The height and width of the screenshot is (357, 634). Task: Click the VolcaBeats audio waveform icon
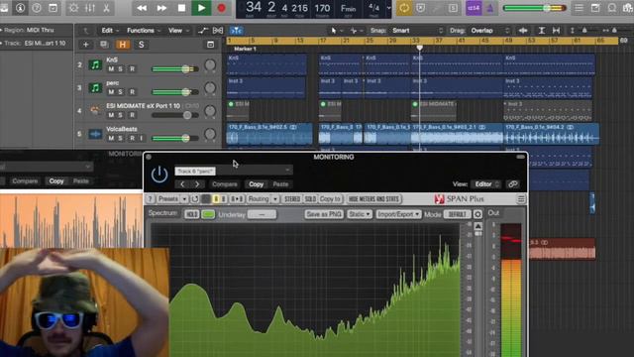click(x=95, y=134)
